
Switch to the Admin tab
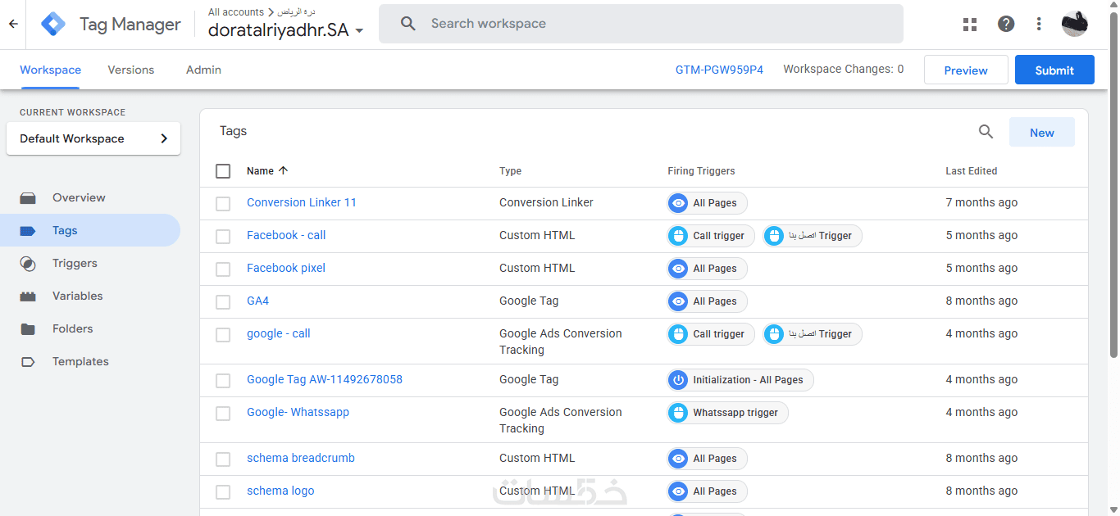[203, 70]
